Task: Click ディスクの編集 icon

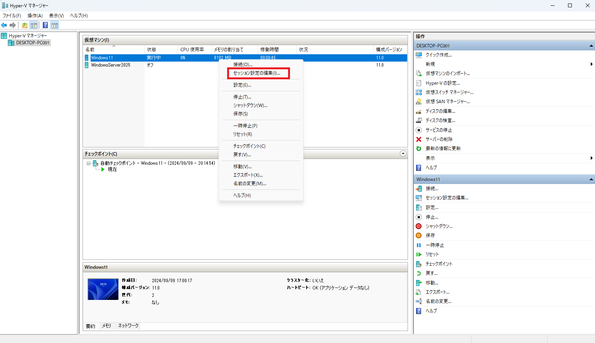Action: pyautogui.click(x=419, y=111)
